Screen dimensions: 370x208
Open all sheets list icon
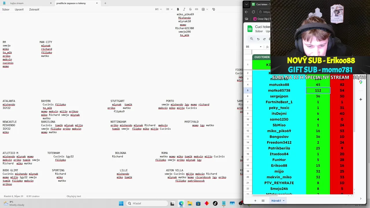(263, 200)
